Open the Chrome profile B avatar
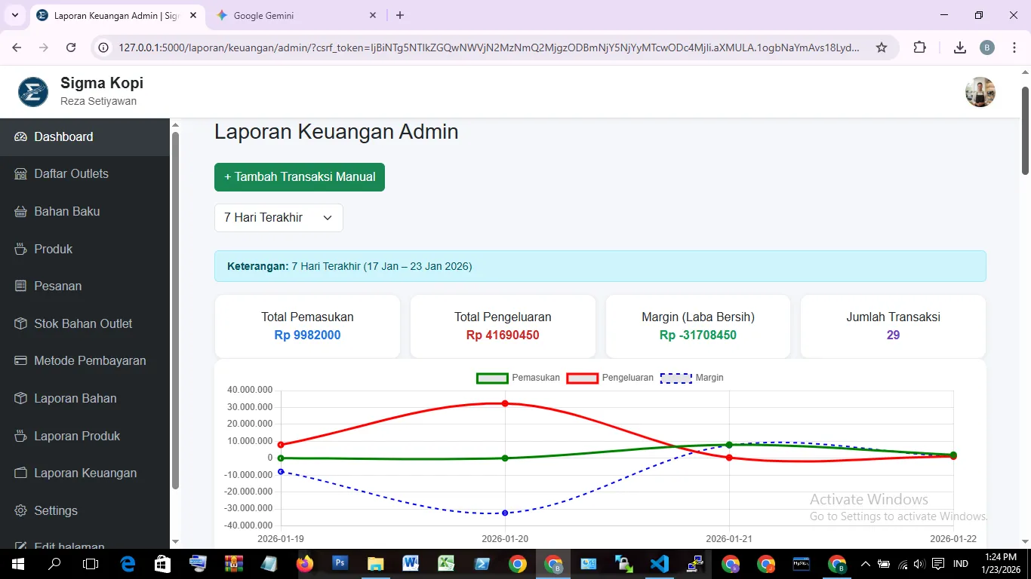The height and width of the screenshot is (579, 1031). 987,47
